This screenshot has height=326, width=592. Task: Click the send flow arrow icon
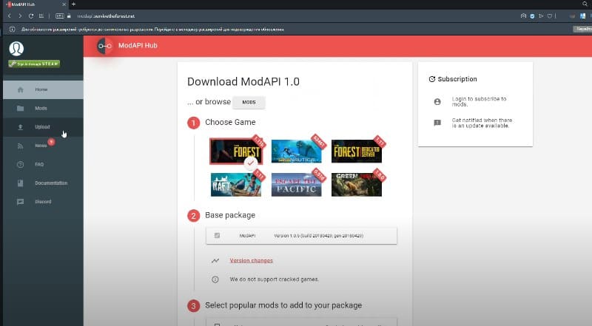[x=541, y=16]
